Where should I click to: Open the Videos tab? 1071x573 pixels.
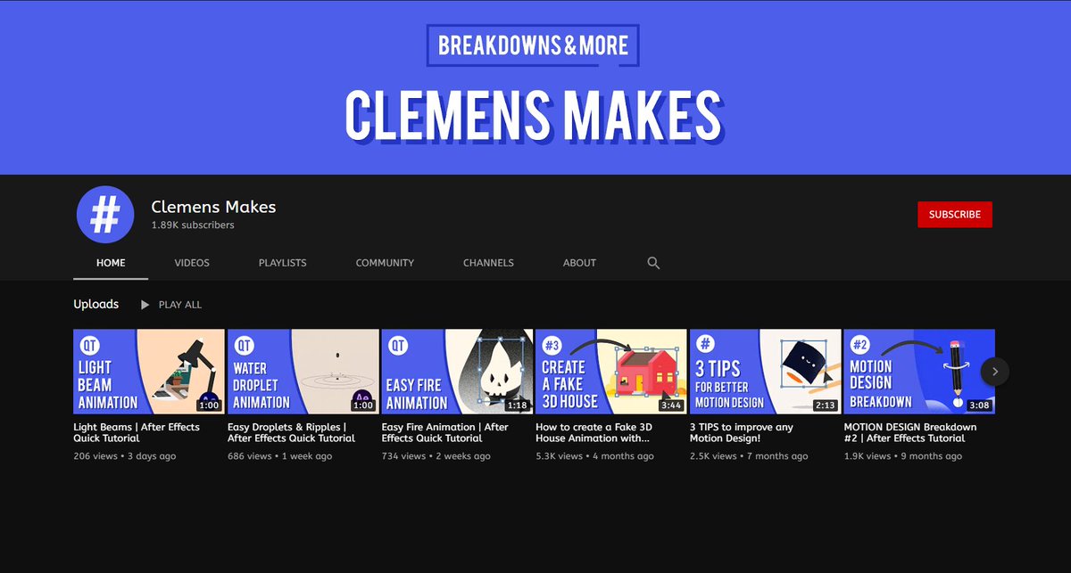pyautogui.click(x=192, y=263)
